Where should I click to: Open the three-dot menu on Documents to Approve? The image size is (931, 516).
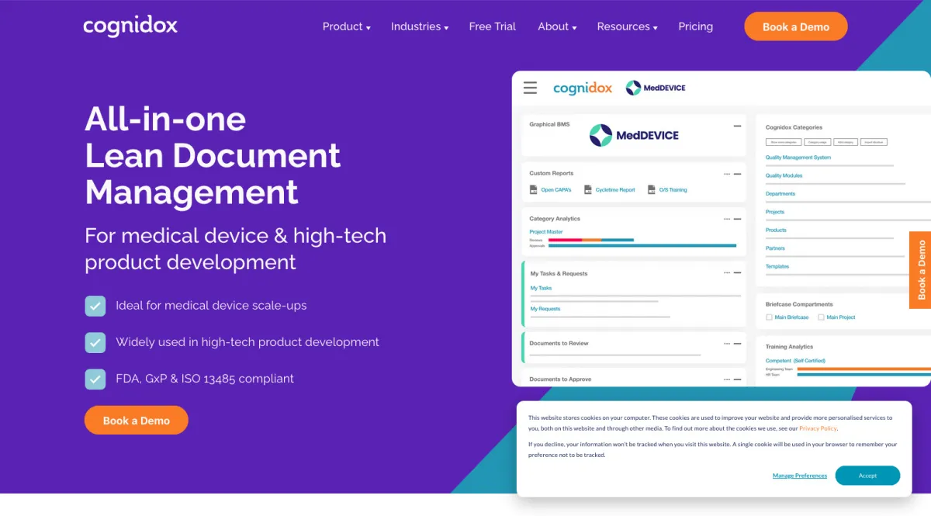(x=727, y=379)
